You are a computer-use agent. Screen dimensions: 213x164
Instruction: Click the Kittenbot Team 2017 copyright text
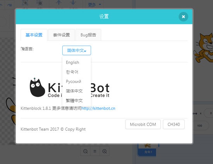[53, 129]
